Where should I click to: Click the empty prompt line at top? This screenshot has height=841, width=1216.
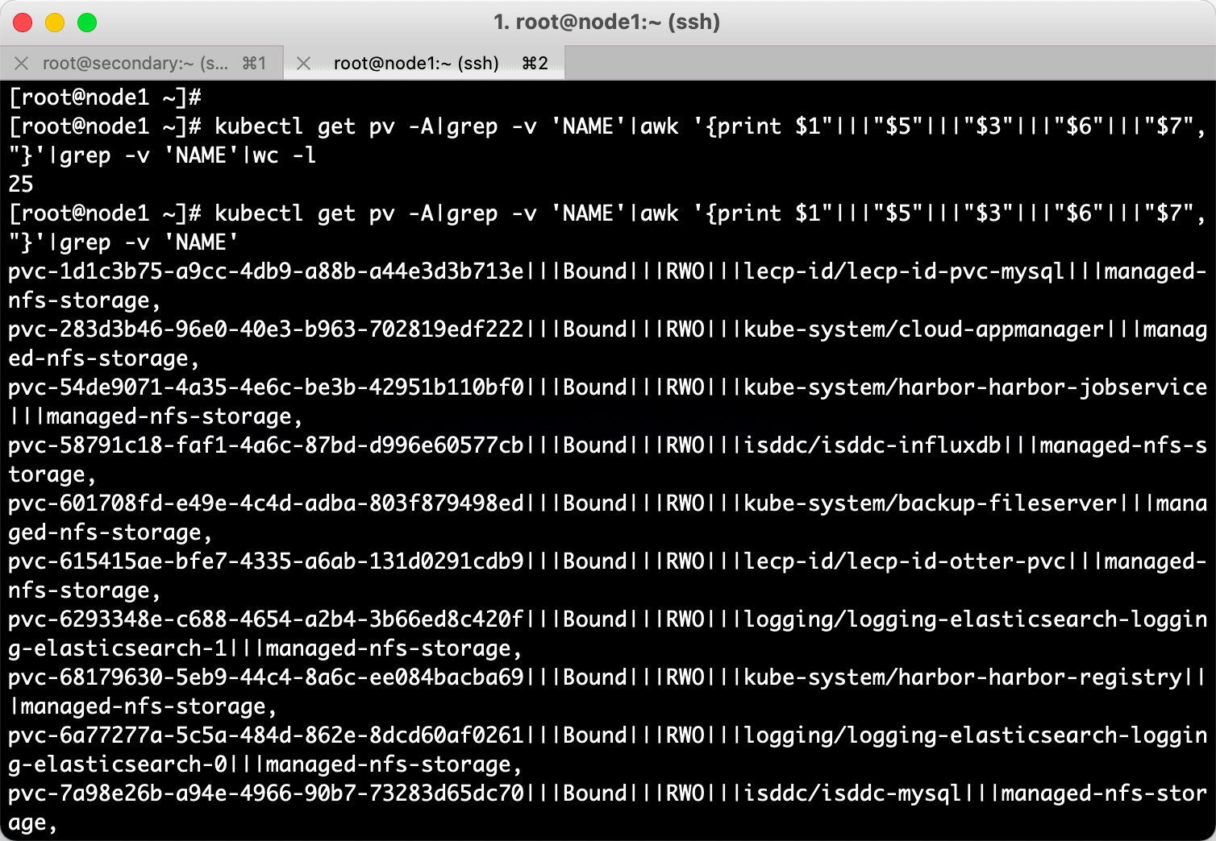pos(105,97)
